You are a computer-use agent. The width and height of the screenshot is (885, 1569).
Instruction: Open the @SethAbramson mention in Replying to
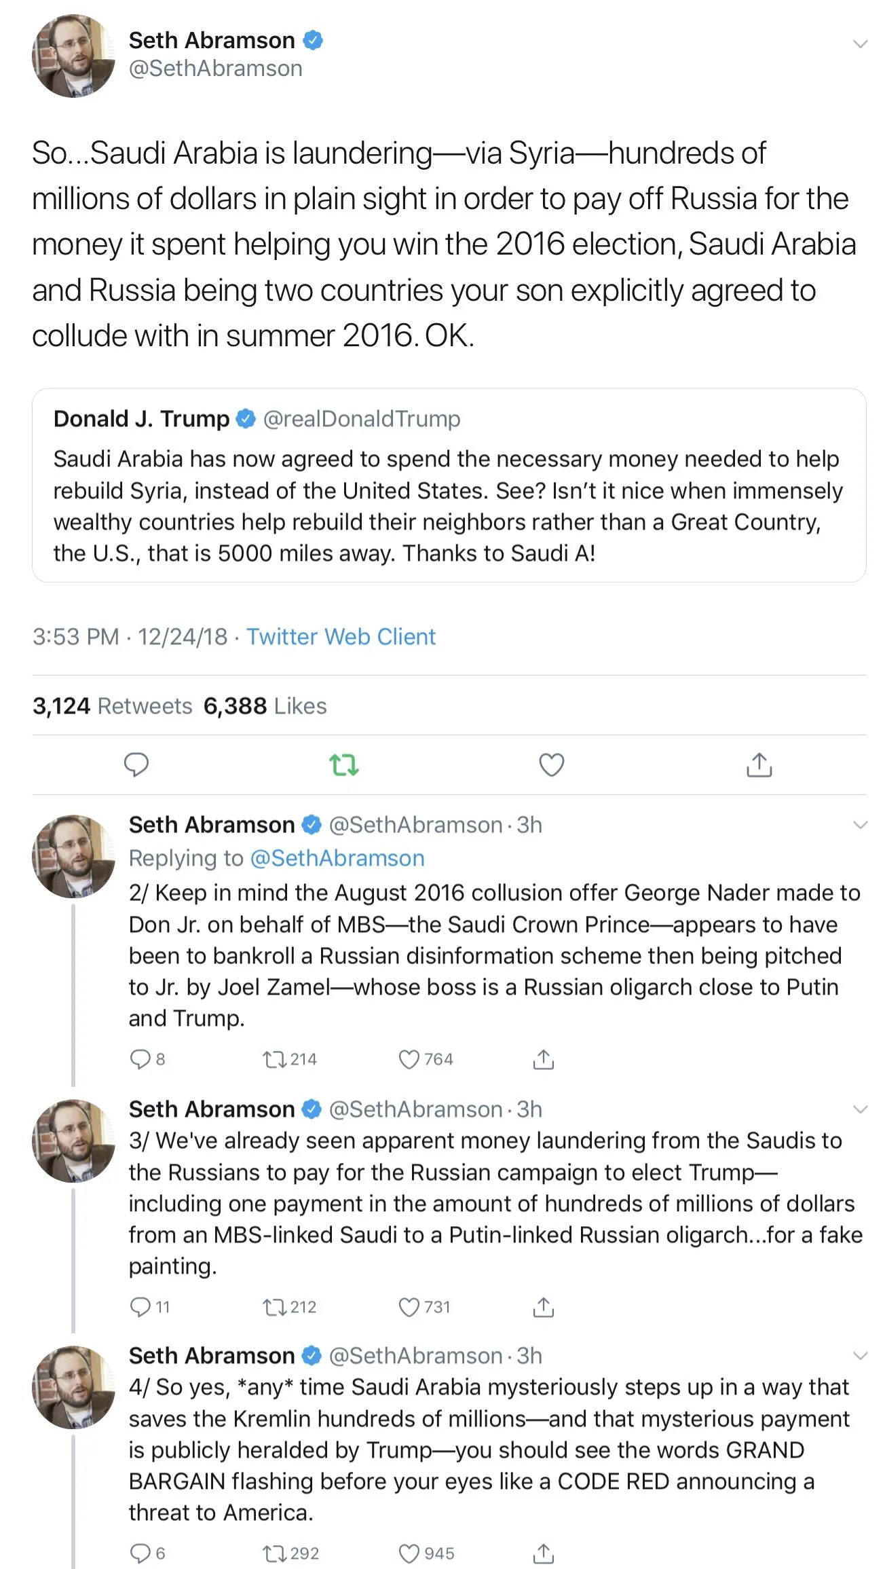tap(337, 858)
